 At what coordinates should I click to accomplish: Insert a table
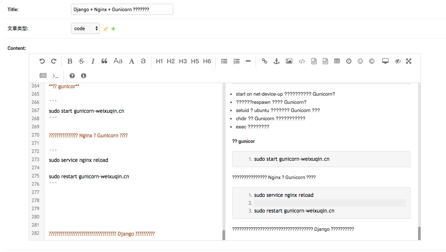coord(337,61)
